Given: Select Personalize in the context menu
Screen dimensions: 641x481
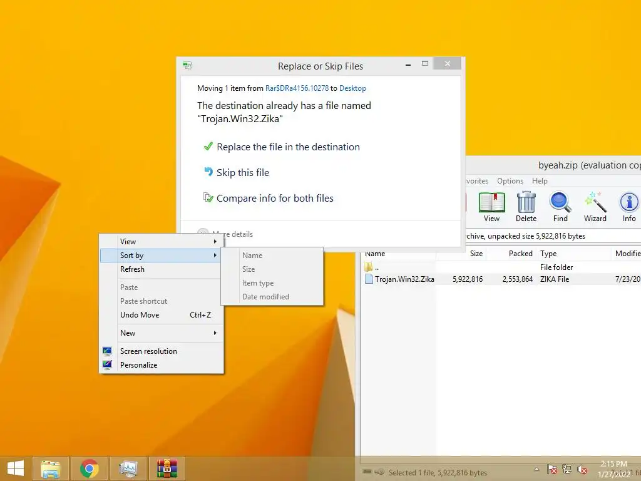Looking at the screenshot, I should (x=161, y=365).
